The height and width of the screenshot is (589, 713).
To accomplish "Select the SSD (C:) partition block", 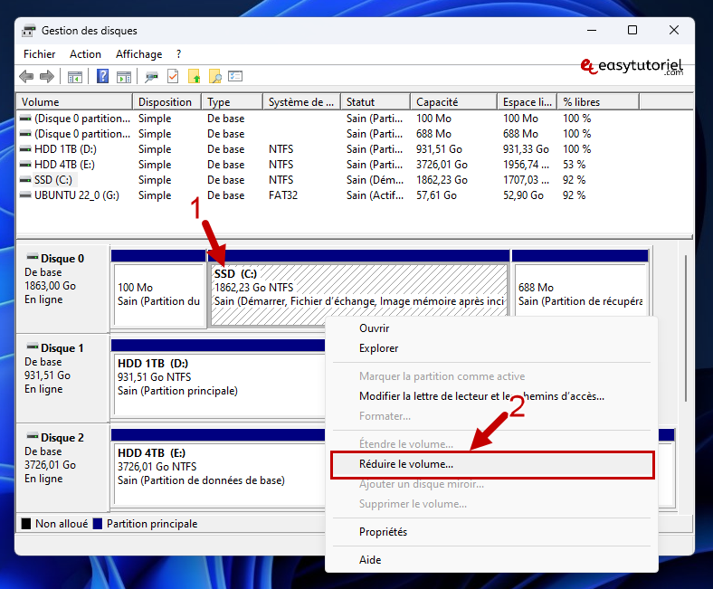I will 359,289.
